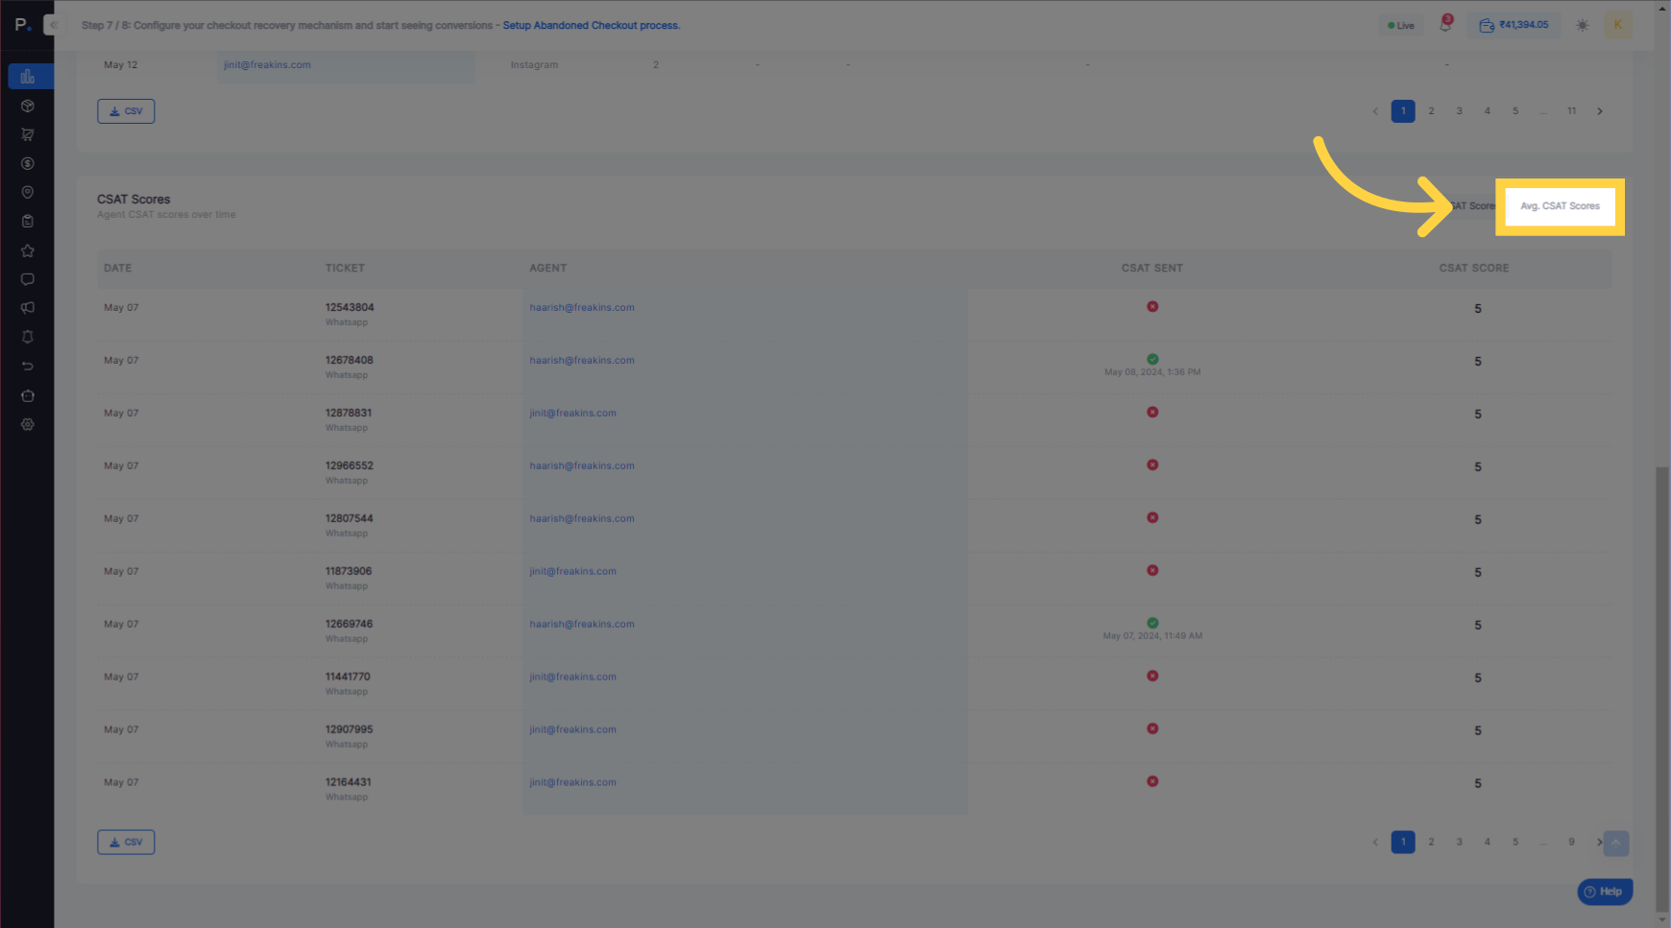Viewport: 1671px width, 928px height.
Task: Click next page arrow in upper pagination
Action: coord(1600,111)
